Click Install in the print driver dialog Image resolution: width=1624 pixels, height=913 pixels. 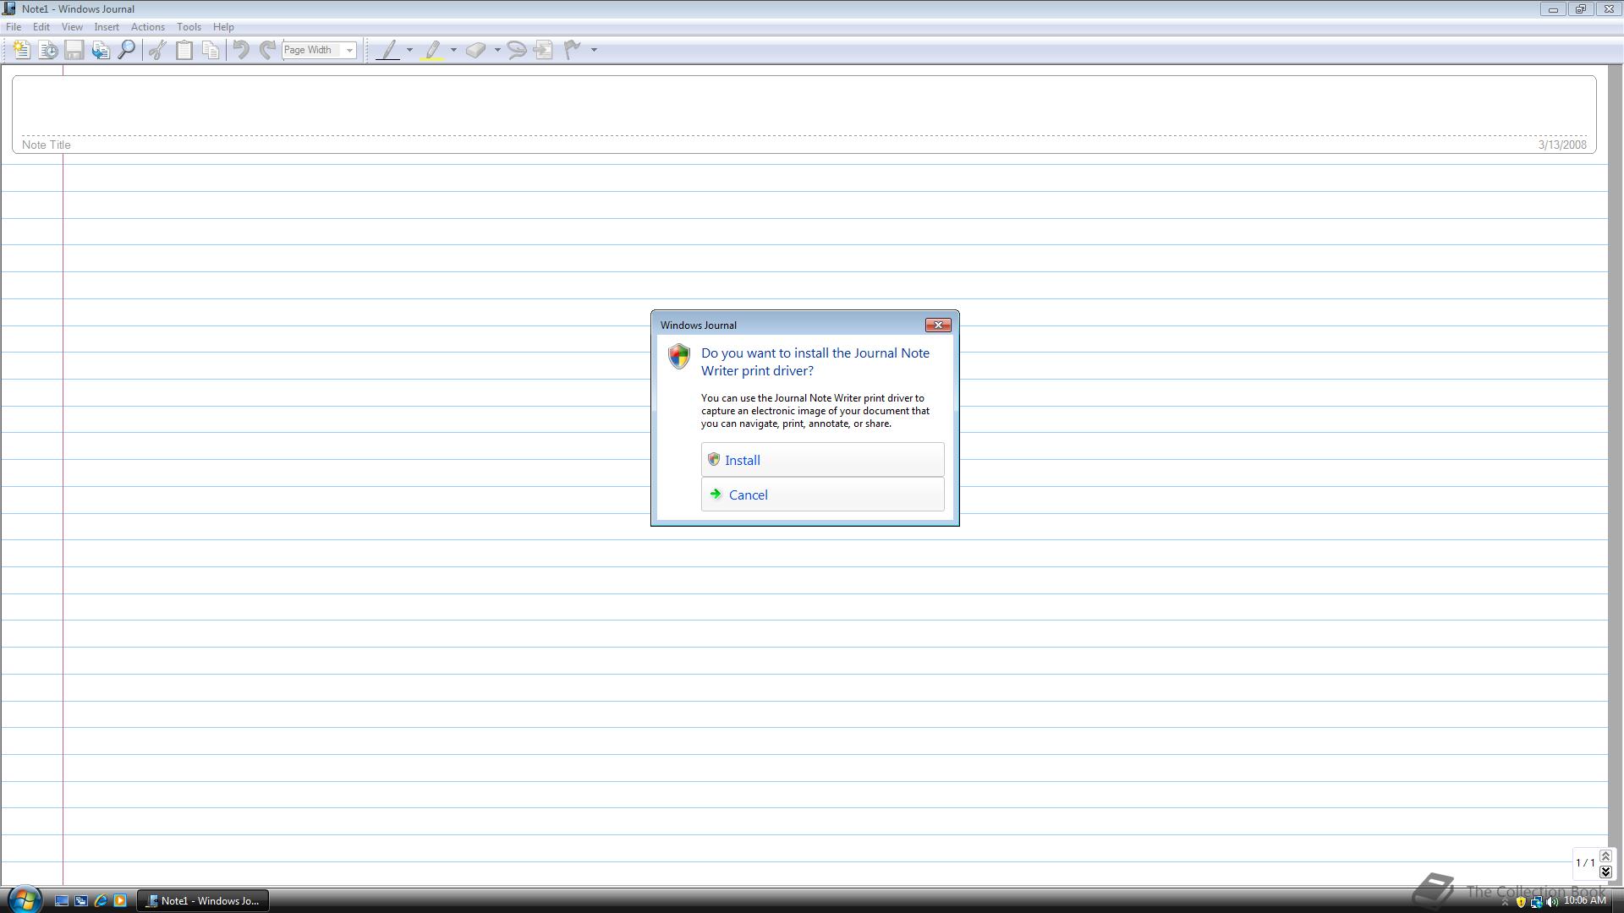822,460
